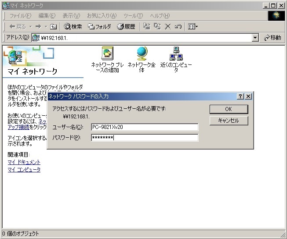The image size is (287, 239).
Task: Open the view mode dropdown button
Action: point(193,27)
